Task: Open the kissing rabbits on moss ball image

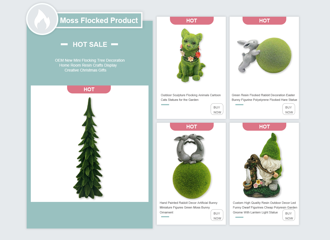Action: (x=192, y=166)
